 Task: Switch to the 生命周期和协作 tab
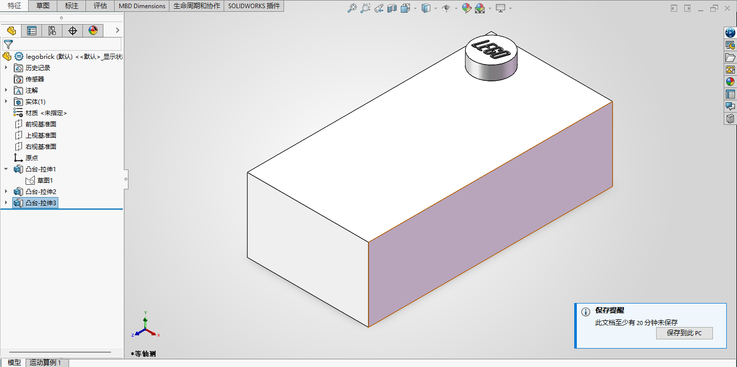[197, 6]
